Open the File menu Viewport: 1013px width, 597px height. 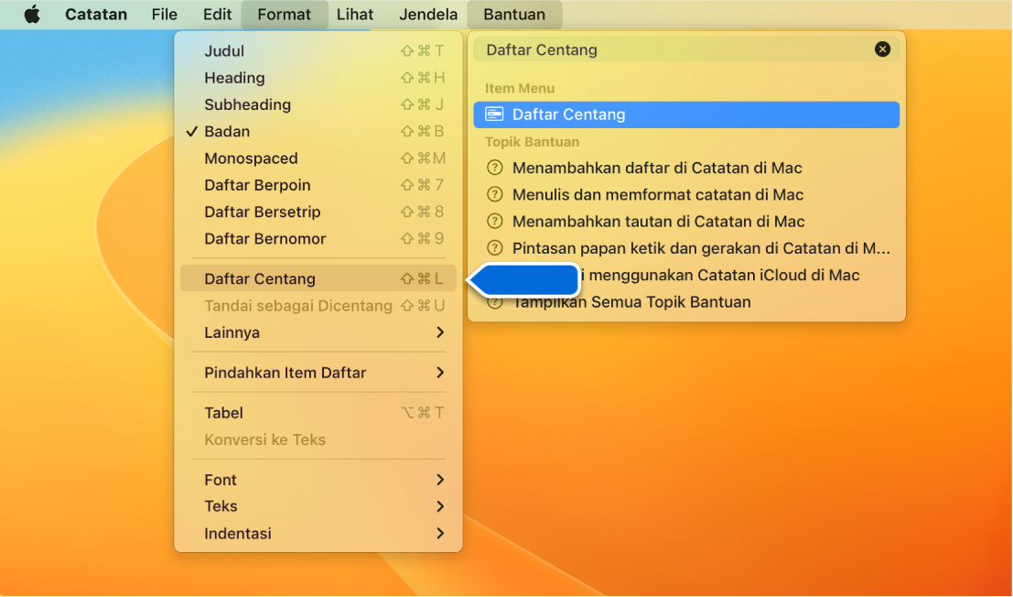pos(164,15)
